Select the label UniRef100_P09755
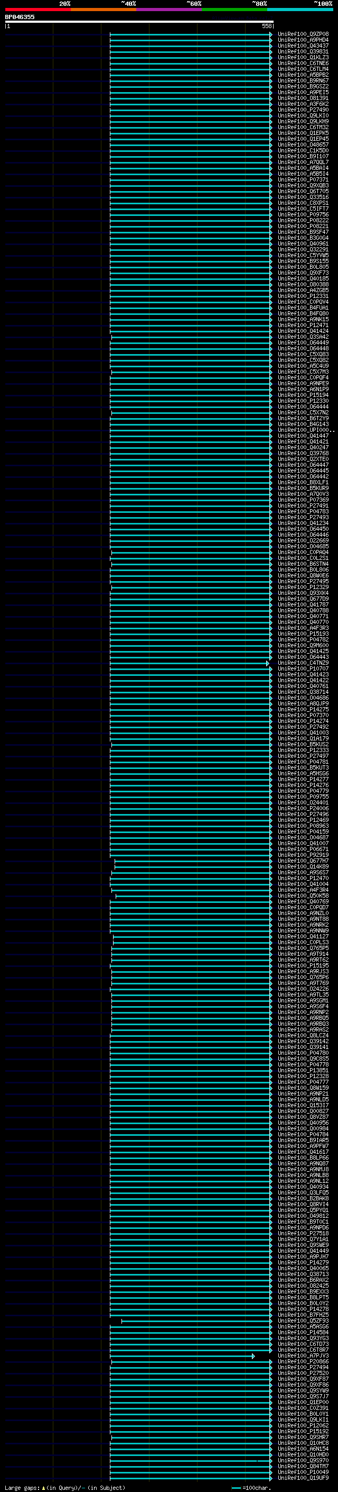This screenshot has height=1492, width=338. 303,797
